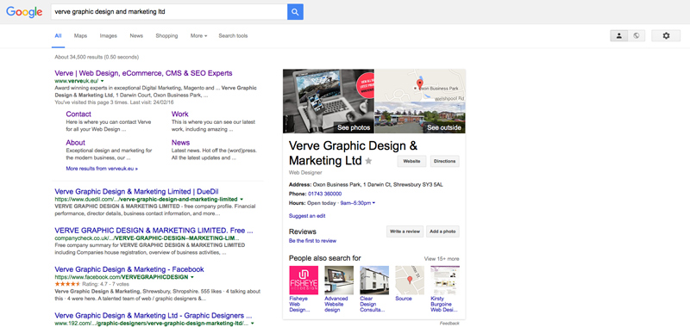Click Write a review button
The height and width of the screenshot is (327, 690).
point(405,231)
